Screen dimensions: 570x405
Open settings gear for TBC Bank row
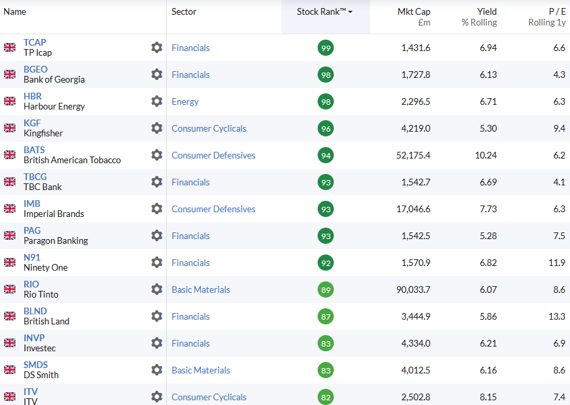pyautogui.click(x=157, y=181)
